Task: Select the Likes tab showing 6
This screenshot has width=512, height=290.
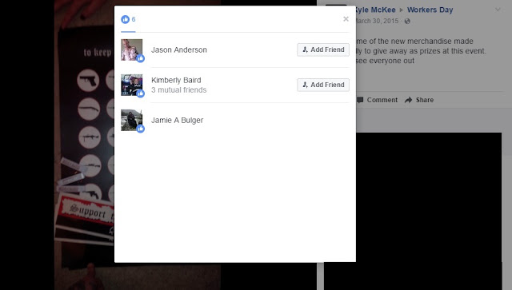Action: coord(128,19)
